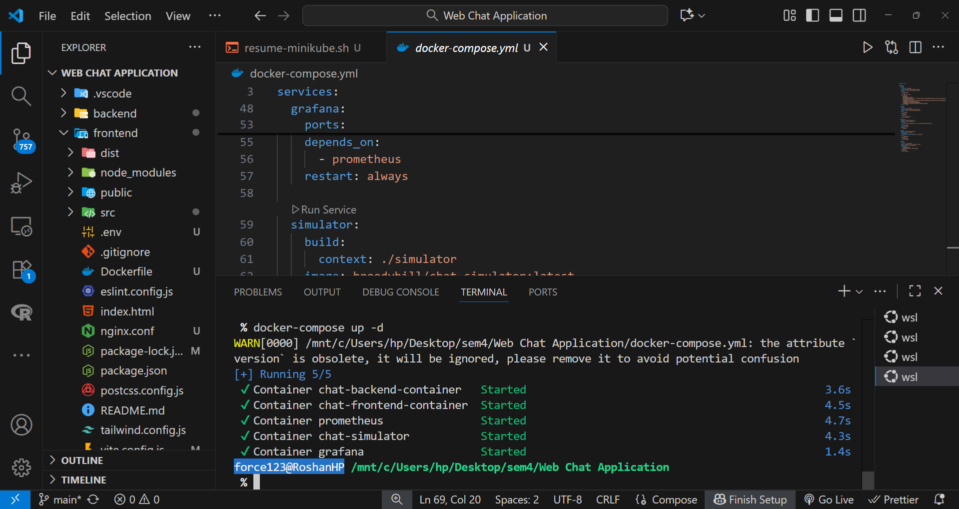Toggle the bottom Panel visibility
The image size is (959, 509).
pyautogui.click(x=836, y=15)
